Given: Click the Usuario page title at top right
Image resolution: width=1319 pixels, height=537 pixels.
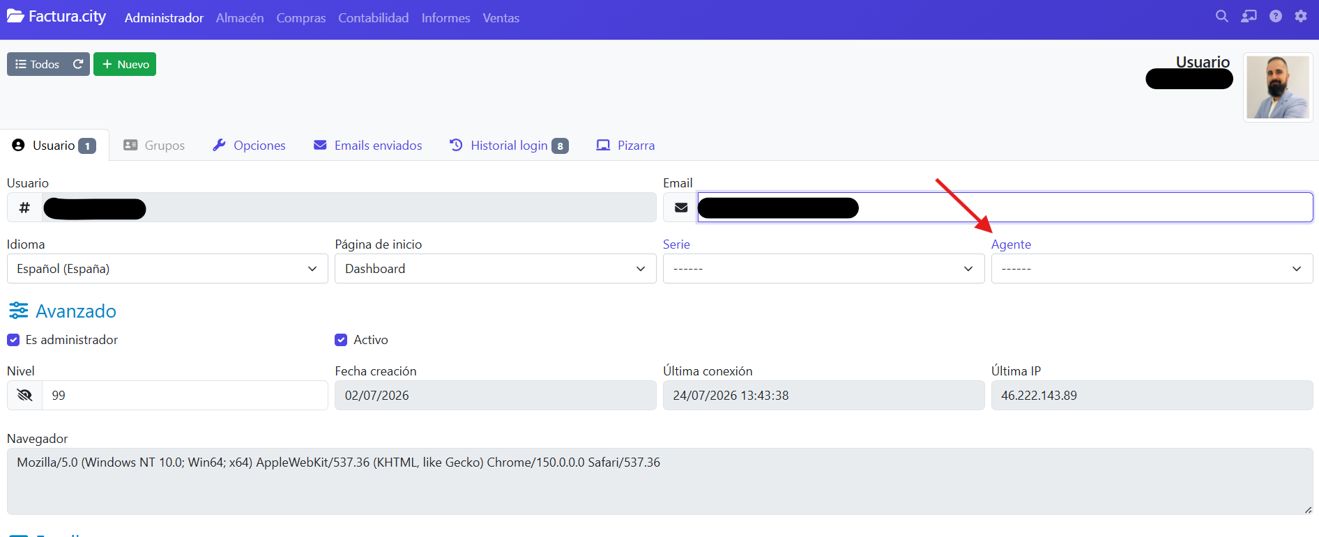Looking at the screenshot, I should (x=1203, y=62).
